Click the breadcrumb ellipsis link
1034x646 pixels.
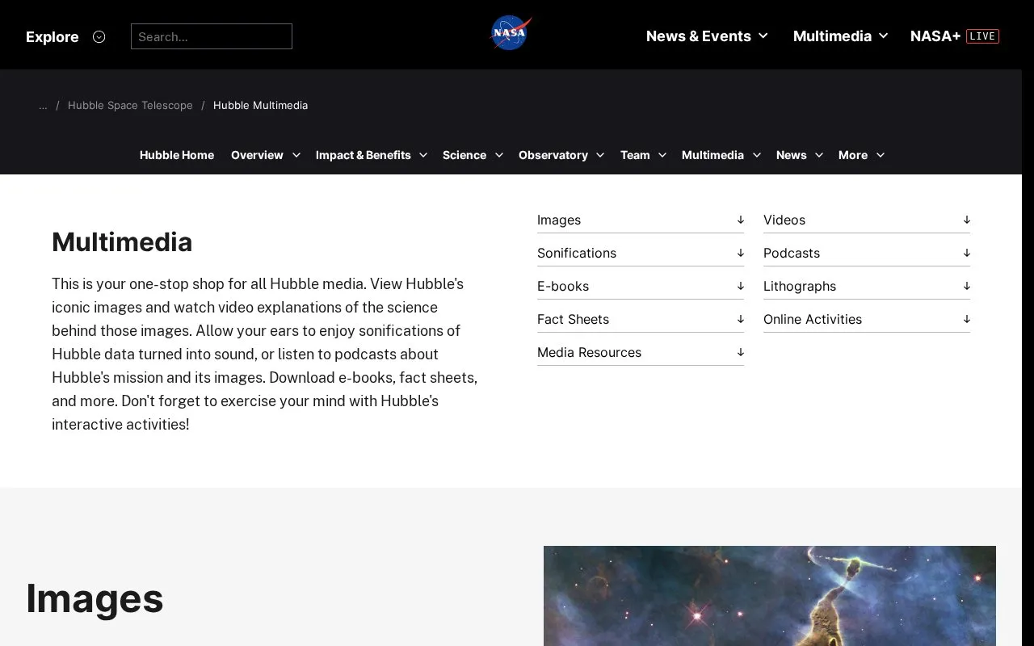[43, 106]
